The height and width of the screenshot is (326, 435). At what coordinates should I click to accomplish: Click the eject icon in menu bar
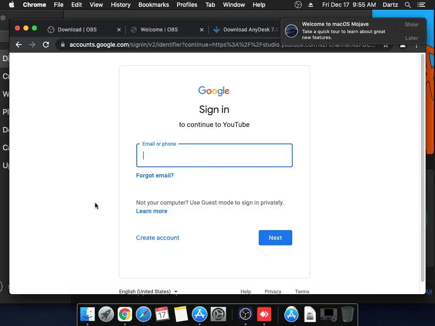tap(311, 5)
